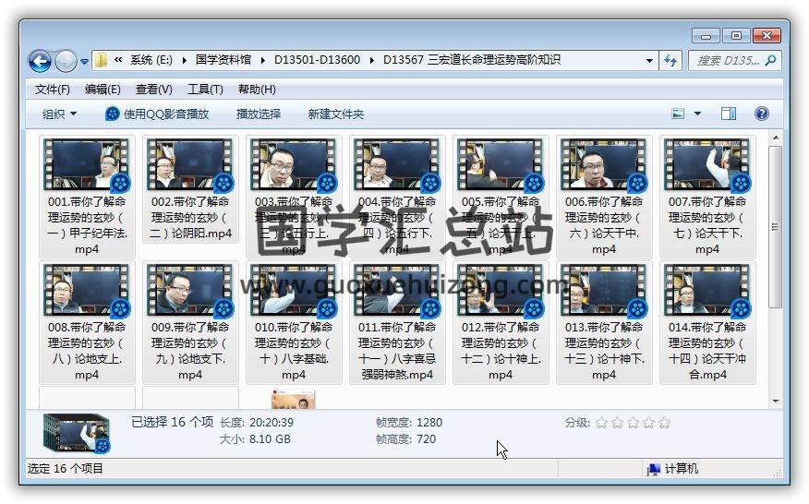Screen dimensions: 809x504
Task: Click the Back navigation arrow button
Action: click(x=40, y=61)
